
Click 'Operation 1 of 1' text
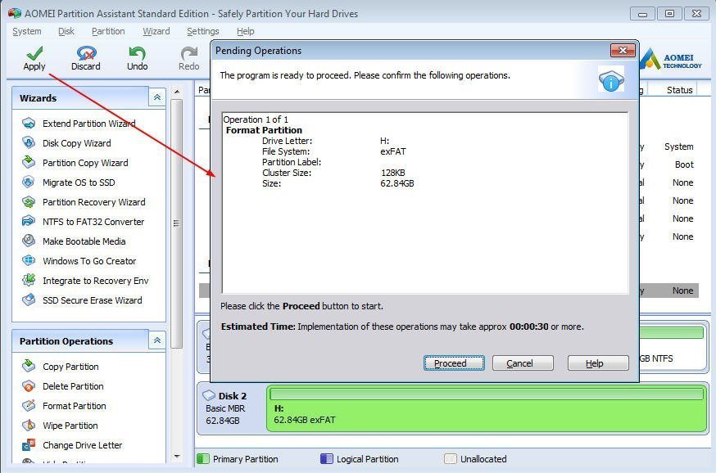(256, 119)
